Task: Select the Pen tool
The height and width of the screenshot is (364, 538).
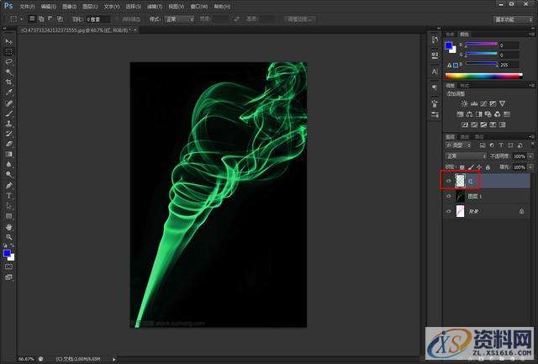Action: [x=9, y=185]
